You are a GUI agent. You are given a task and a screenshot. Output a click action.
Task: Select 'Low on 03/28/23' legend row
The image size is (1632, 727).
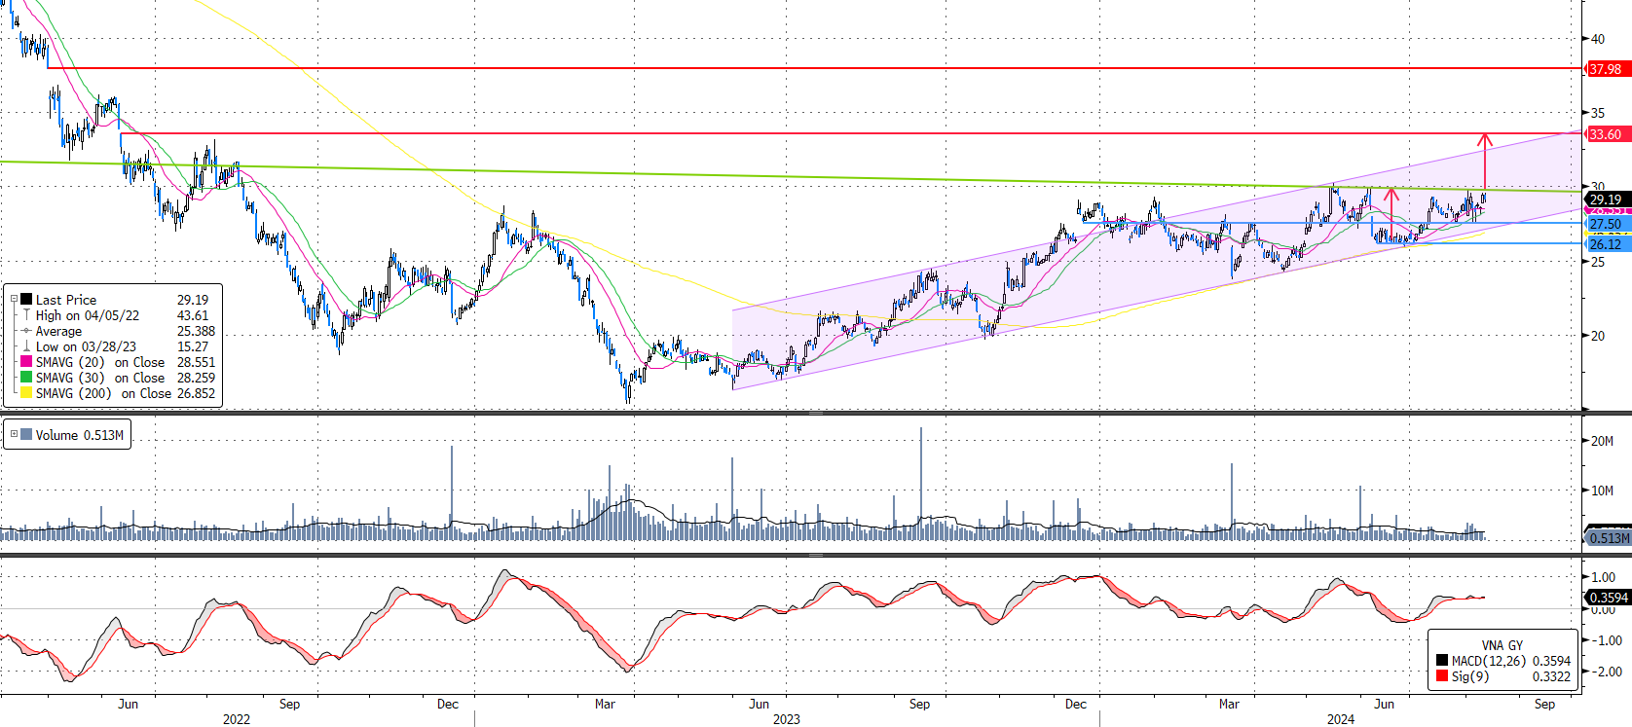(86, 346)
